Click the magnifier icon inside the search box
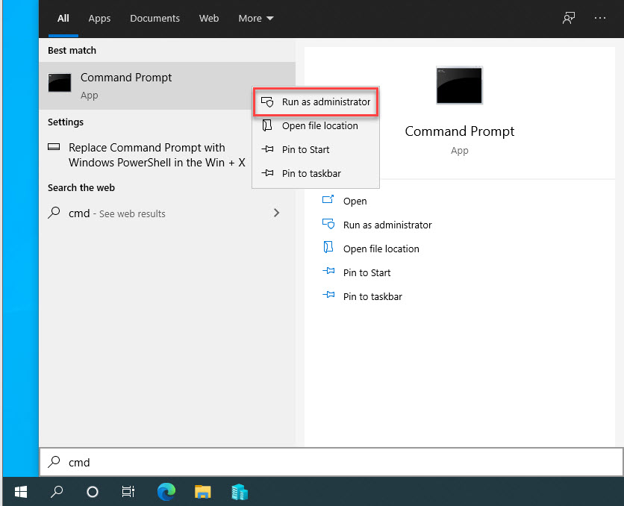The width and height of the screenshot is (624, 506). (x=54, y=462)
